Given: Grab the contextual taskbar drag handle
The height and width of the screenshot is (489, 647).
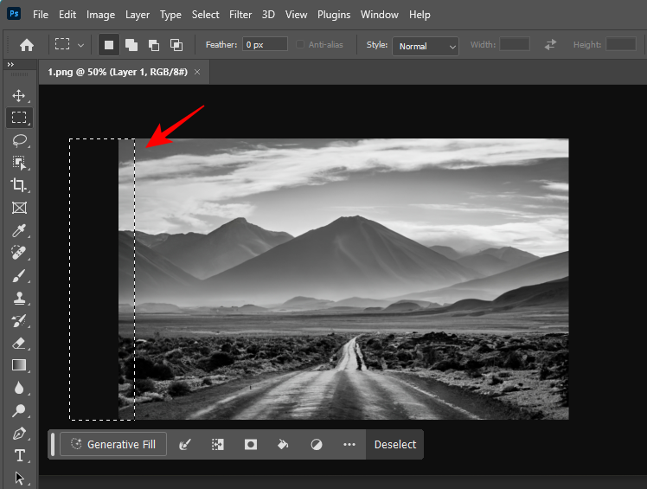Looking at the screenshot, I should pos(53,444).
